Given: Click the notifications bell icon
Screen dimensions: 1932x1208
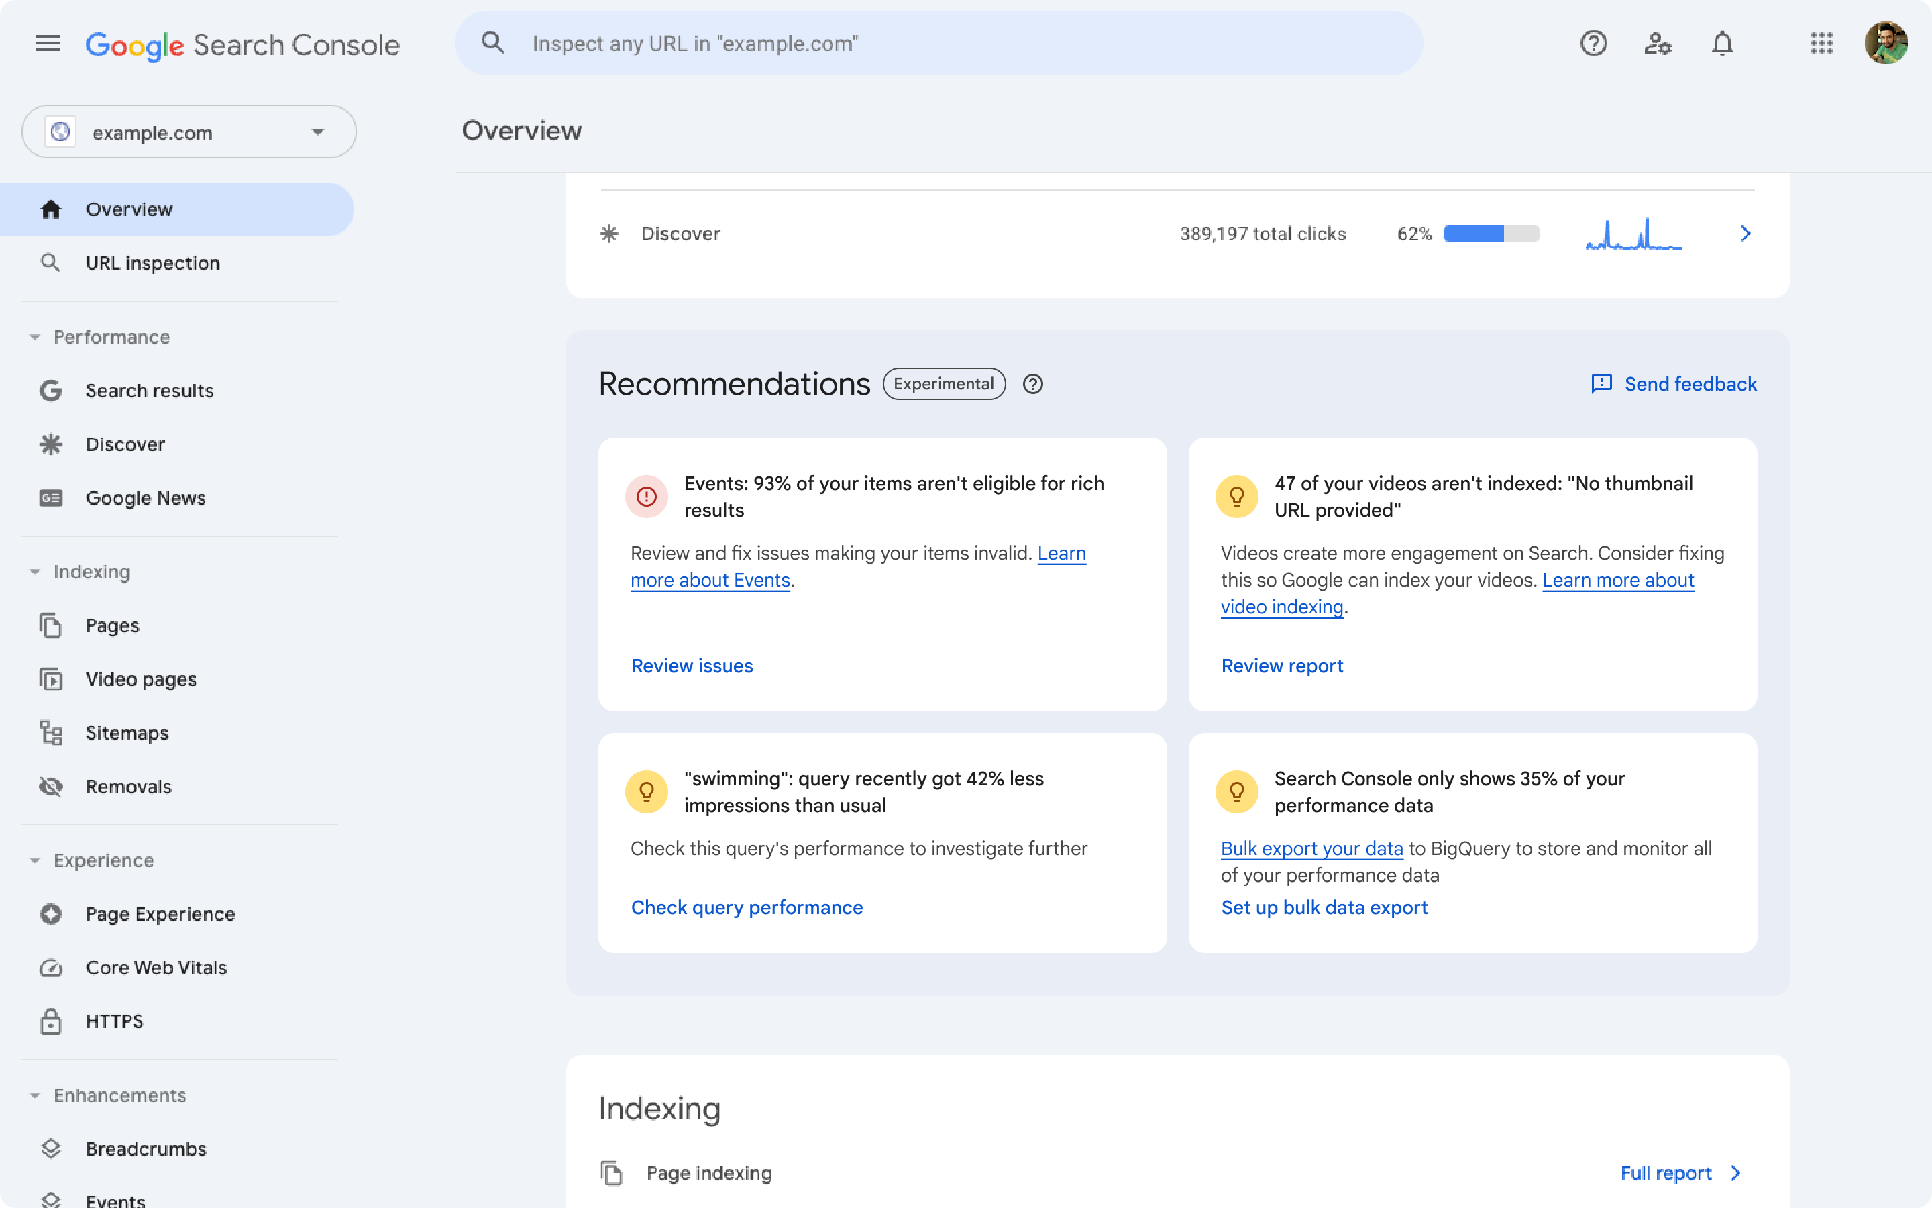Looking at the screenshot, I should click(x=1722, y=42).
